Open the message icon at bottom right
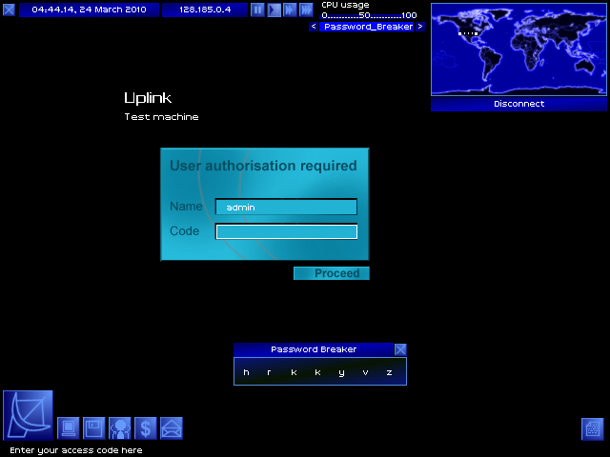The image size is (610, 457). [x=593, y=429]
